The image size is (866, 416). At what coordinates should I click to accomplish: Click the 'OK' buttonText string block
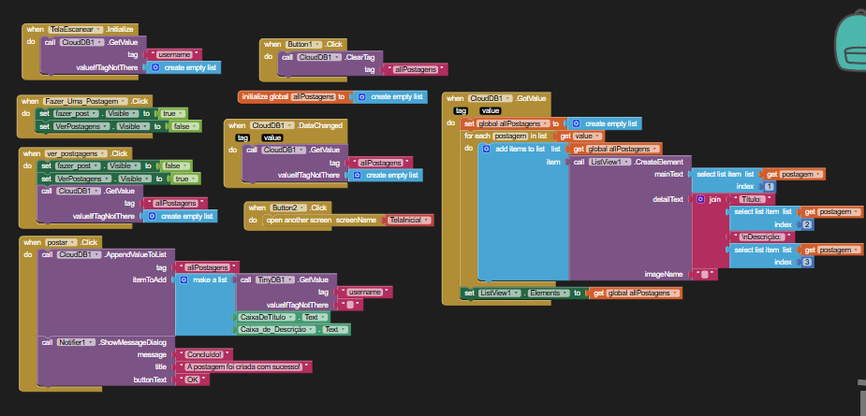pos(191,380)
